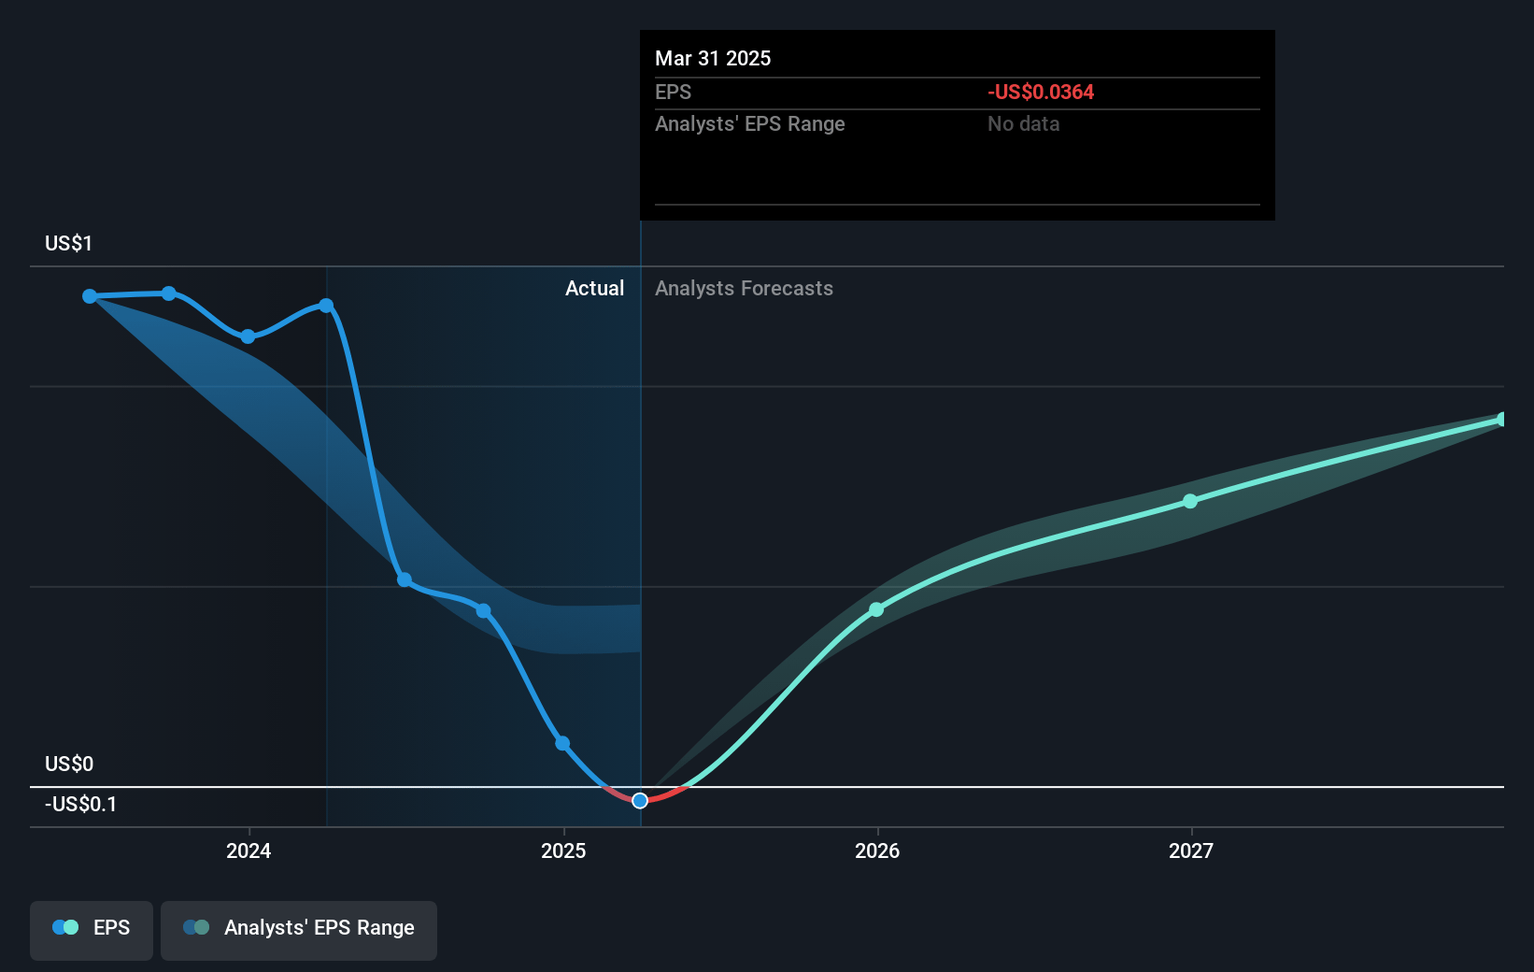Toggle the Analysts' EPS Range legend

click(x=299, y=930)
